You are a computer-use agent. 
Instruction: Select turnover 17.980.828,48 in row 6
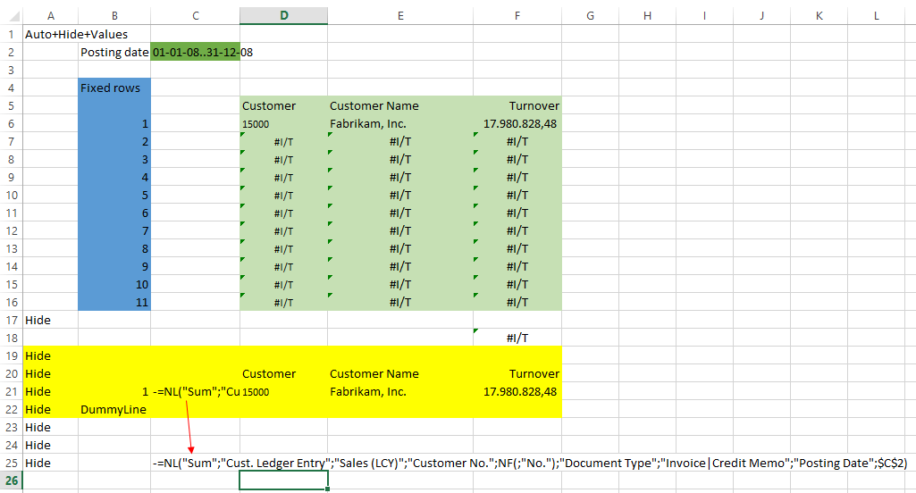(517, 124)
